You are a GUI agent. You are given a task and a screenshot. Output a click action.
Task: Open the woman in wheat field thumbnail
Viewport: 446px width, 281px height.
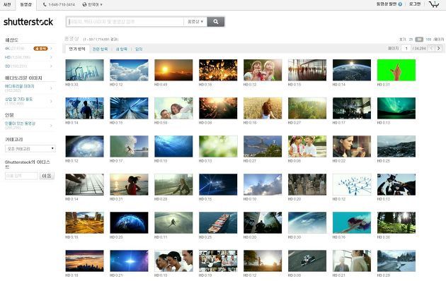[263, 108]
